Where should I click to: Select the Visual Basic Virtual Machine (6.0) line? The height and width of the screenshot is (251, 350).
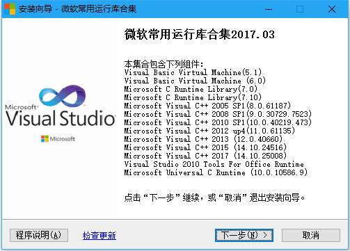(195, 81)
